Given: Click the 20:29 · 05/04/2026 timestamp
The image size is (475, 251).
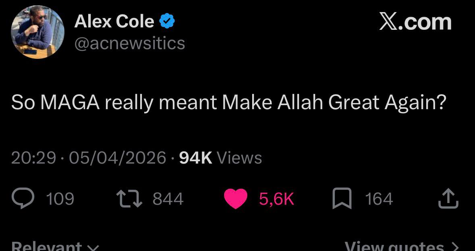Looking at the screenshot, I should [x=88, y=158].
